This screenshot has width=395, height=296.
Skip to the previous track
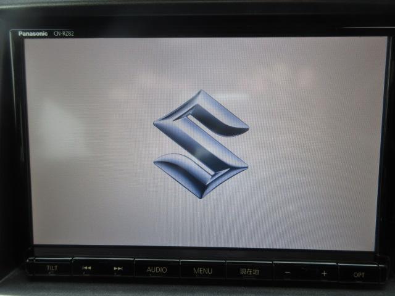click(x=87, y=269)
